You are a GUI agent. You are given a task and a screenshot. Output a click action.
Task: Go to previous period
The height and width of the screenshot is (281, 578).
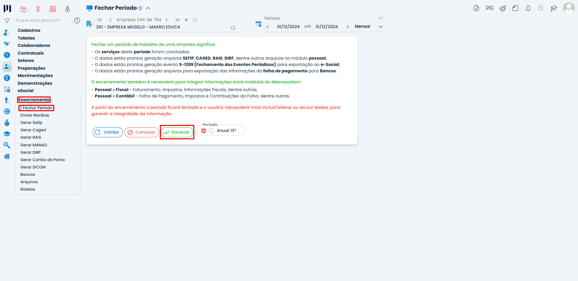[x=267, y=27]
